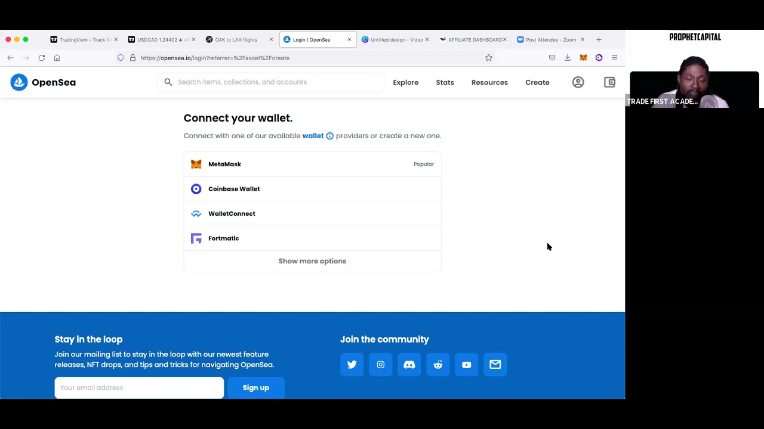
Task: Click the OpenSea logo icon
Action: 19,82
